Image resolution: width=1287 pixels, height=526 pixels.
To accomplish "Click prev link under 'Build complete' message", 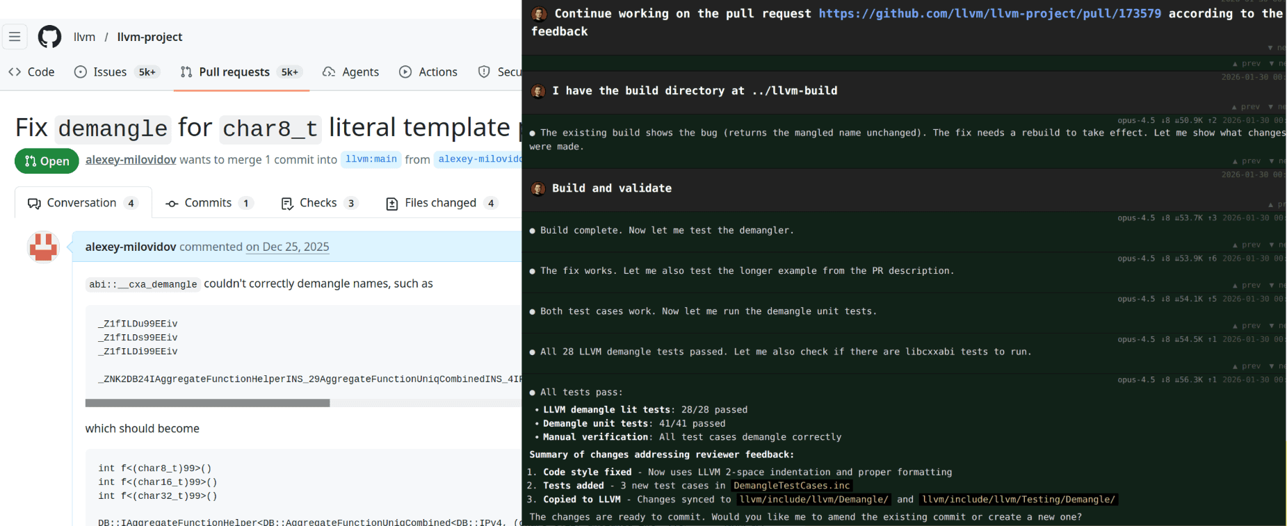I will point(1246,245).
